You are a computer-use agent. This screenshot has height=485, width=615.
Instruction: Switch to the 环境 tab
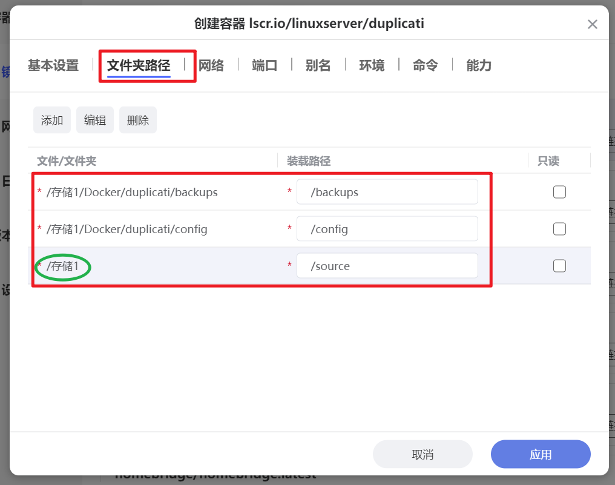tap(372, 65)
